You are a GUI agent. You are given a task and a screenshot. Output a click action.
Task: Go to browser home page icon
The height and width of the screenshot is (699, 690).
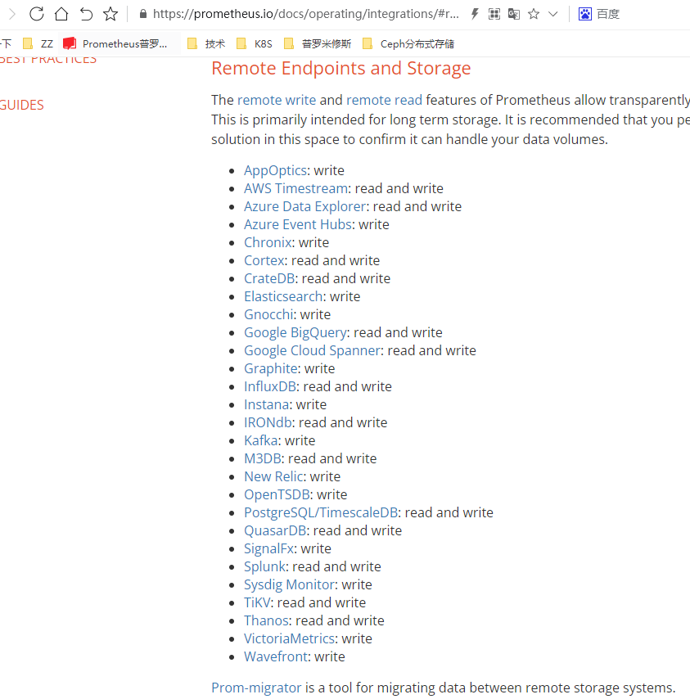pyautogui.click(x=61, y=14)
